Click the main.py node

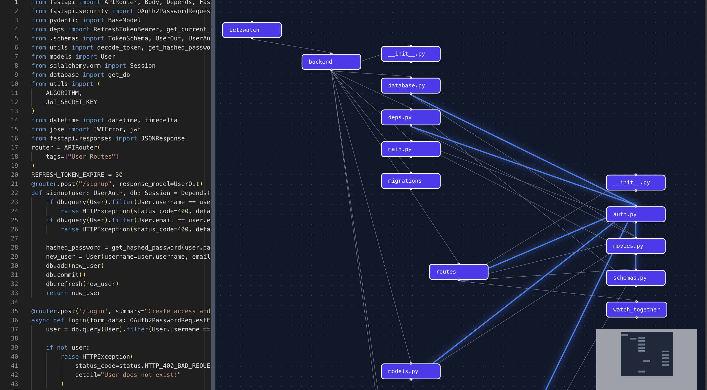click(x=411, y=149)
